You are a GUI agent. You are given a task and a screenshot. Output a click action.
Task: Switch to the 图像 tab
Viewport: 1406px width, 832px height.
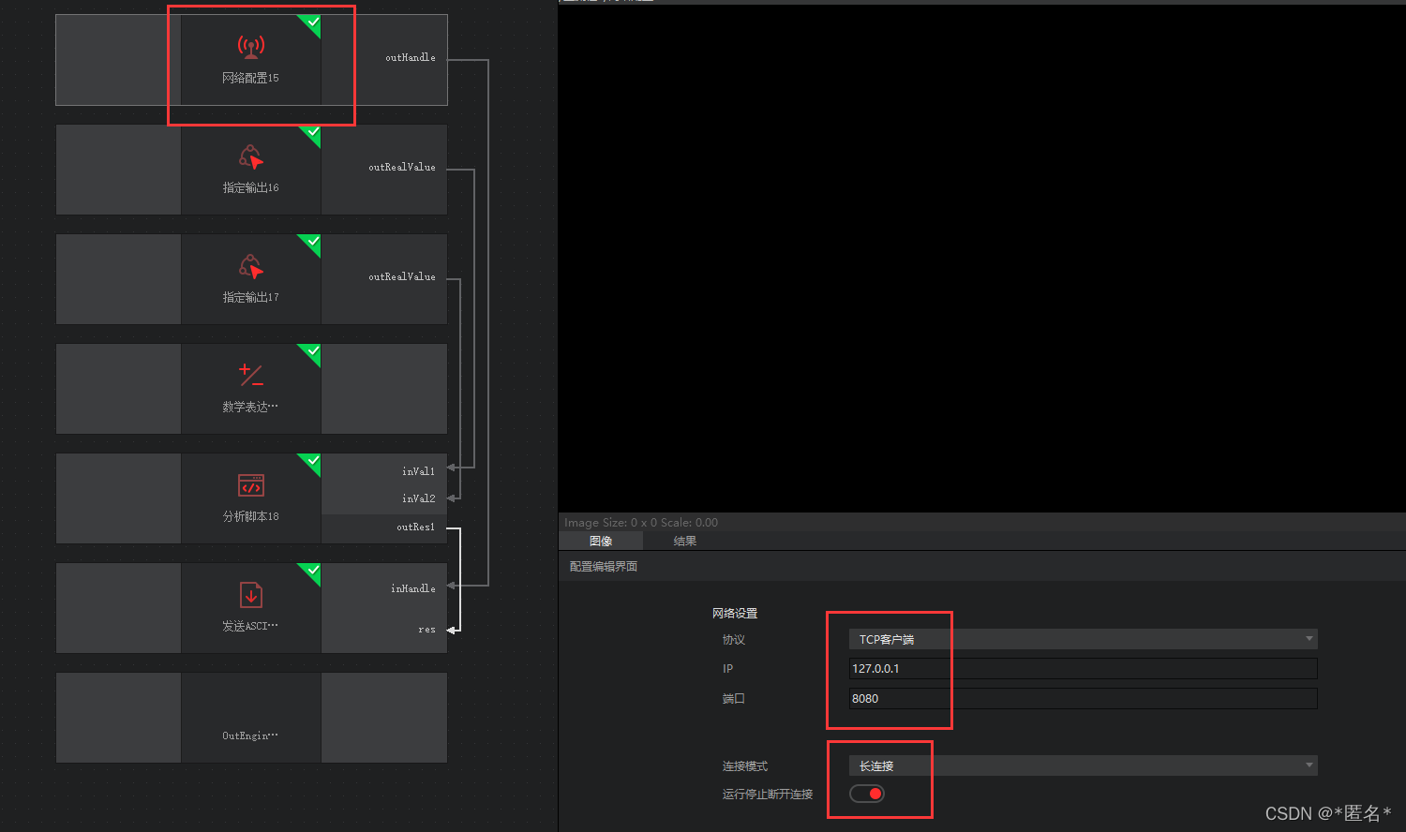(x=601, y=541)
